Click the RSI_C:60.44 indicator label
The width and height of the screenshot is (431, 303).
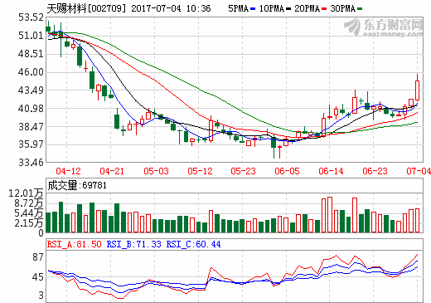pyautogui.click(x=193, y=244)
